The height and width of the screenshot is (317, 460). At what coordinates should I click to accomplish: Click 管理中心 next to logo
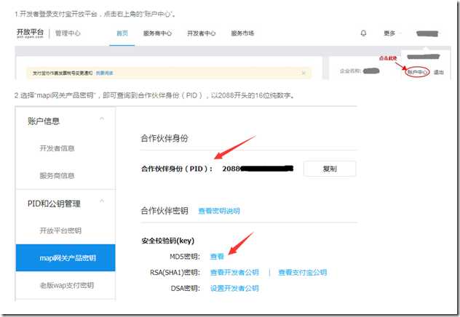(68, 33)
